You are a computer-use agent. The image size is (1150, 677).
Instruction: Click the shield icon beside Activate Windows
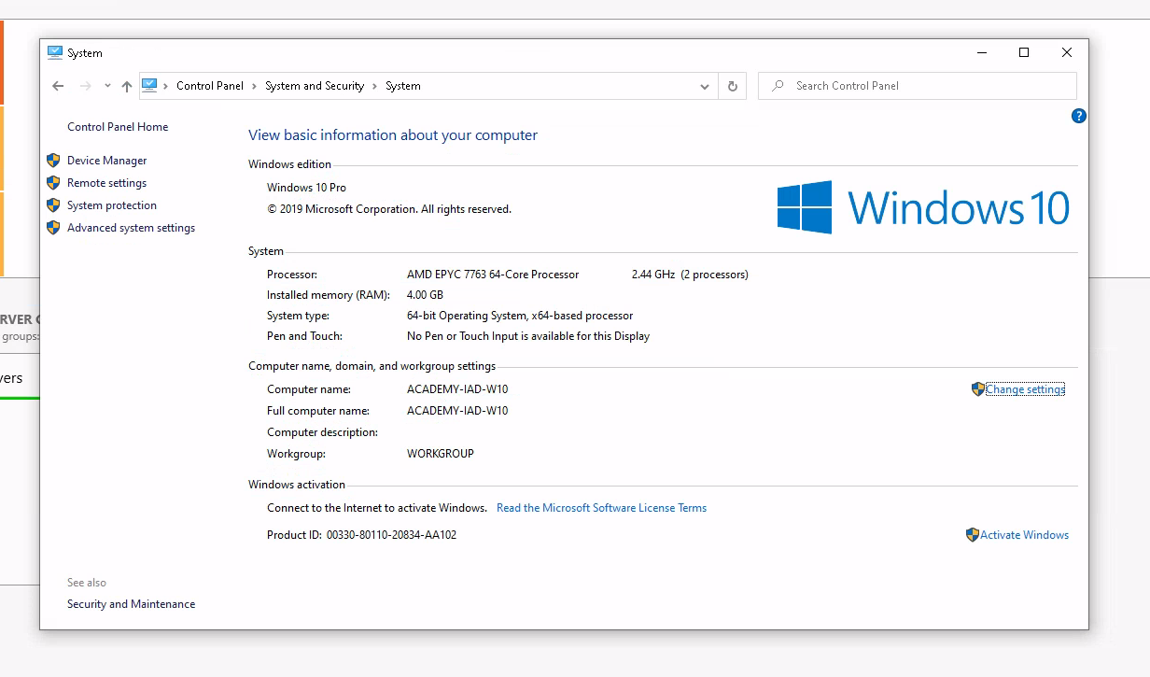pos(972,535)
